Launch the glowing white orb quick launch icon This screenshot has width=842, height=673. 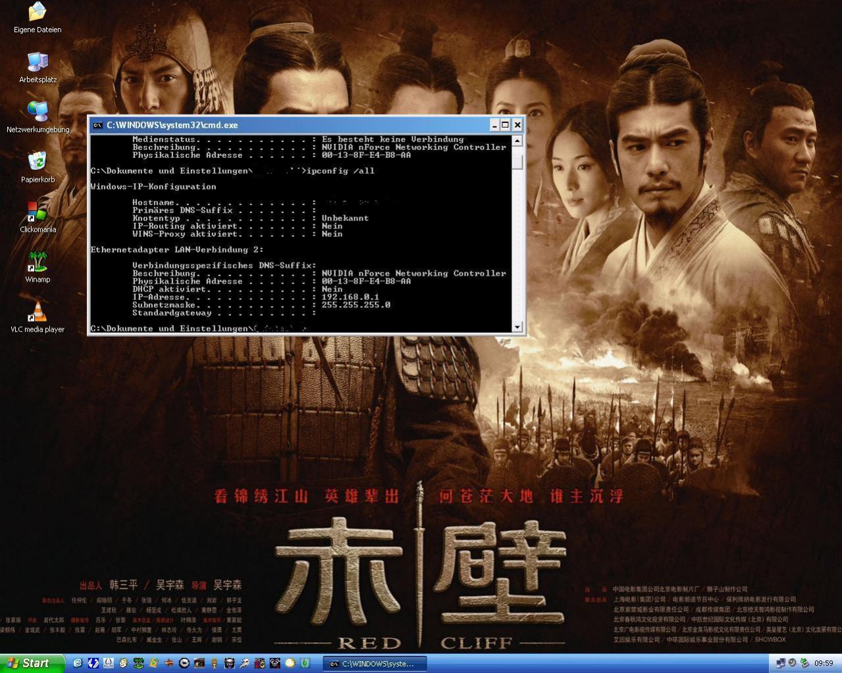290,663
